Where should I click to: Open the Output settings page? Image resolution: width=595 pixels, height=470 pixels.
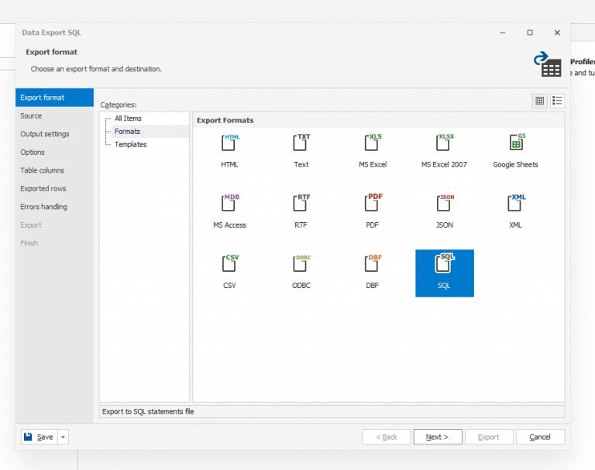(45, 134)
